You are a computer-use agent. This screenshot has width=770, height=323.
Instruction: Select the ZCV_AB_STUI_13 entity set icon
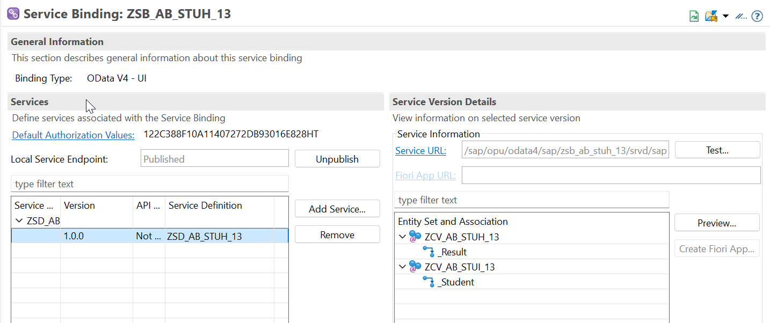coord(415,267)
